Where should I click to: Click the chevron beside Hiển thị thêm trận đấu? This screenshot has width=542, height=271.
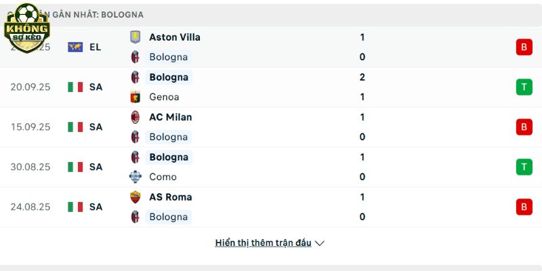(x=320, y=243)
